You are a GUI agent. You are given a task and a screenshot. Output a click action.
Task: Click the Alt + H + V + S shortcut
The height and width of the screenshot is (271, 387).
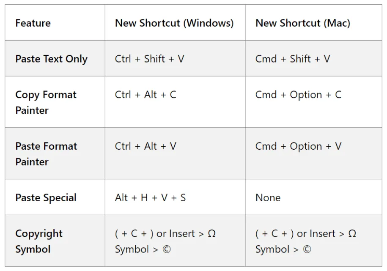(x=150, y=197)
